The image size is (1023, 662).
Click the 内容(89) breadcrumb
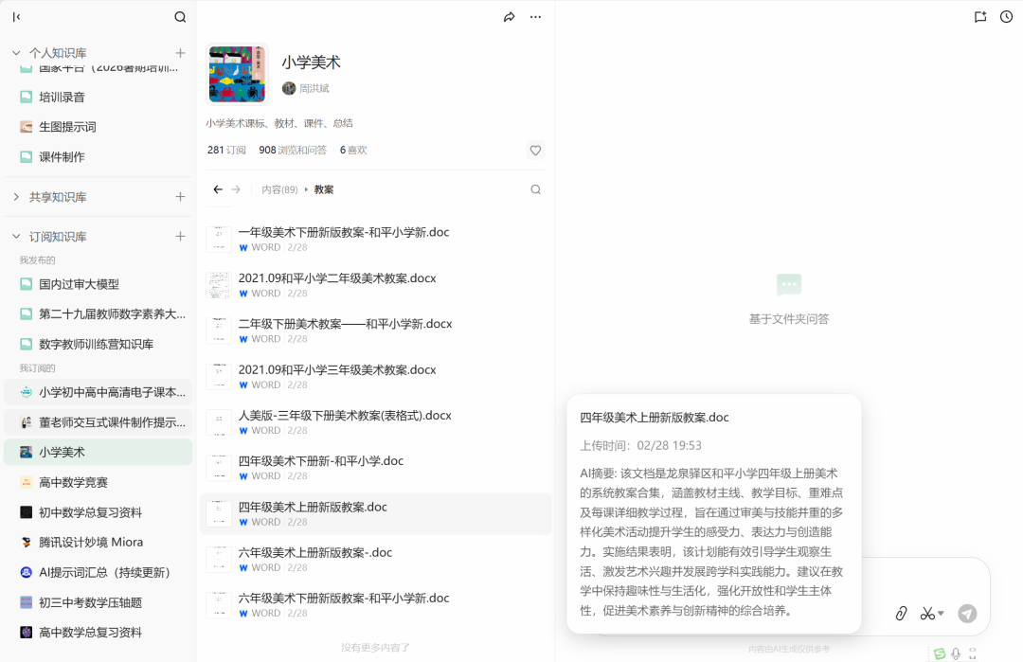click(279, 189)
